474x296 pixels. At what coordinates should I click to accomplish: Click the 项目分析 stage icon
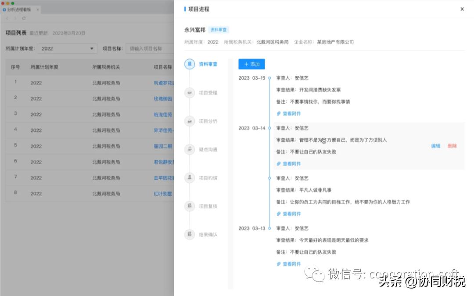click(x=189, y=121)
